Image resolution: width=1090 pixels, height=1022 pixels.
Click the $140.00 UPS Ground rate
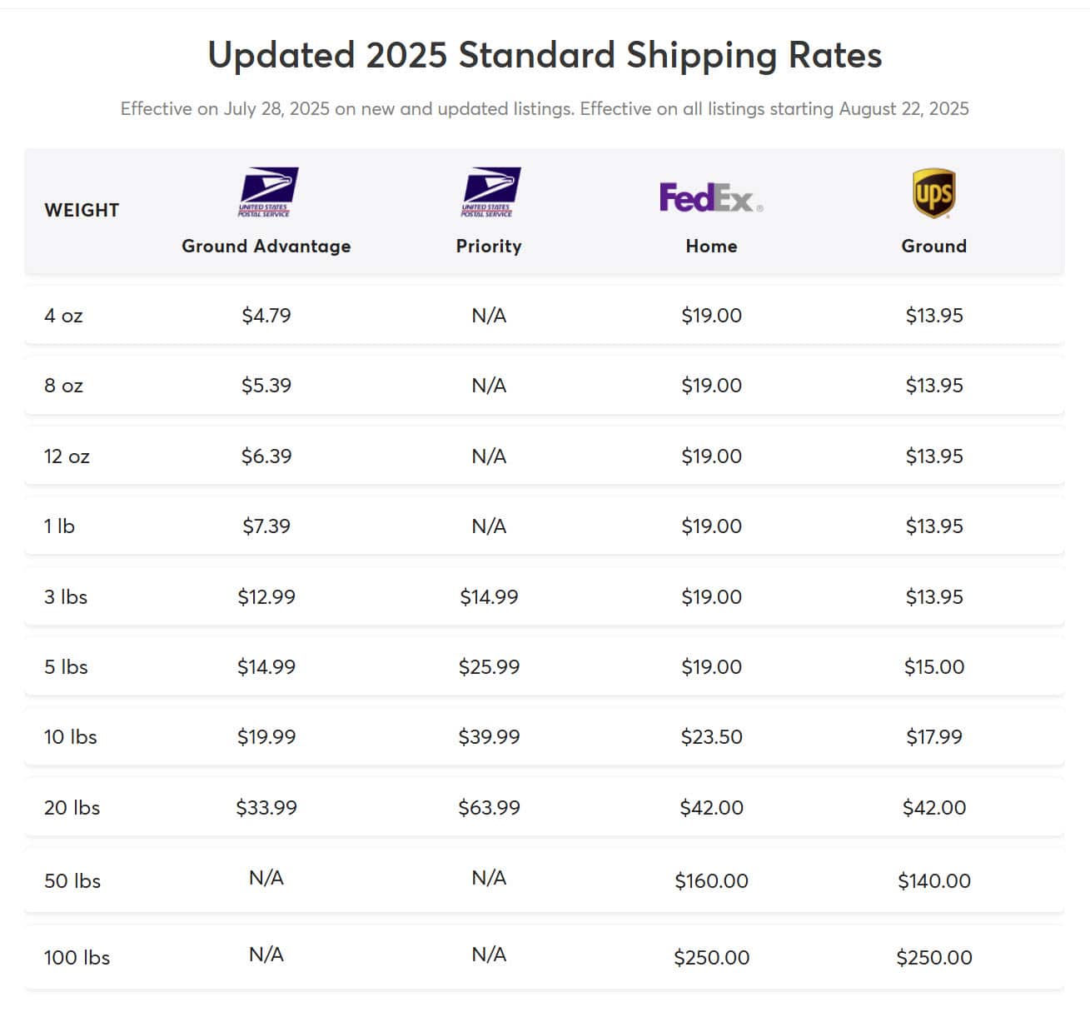[x=934, y=880]
